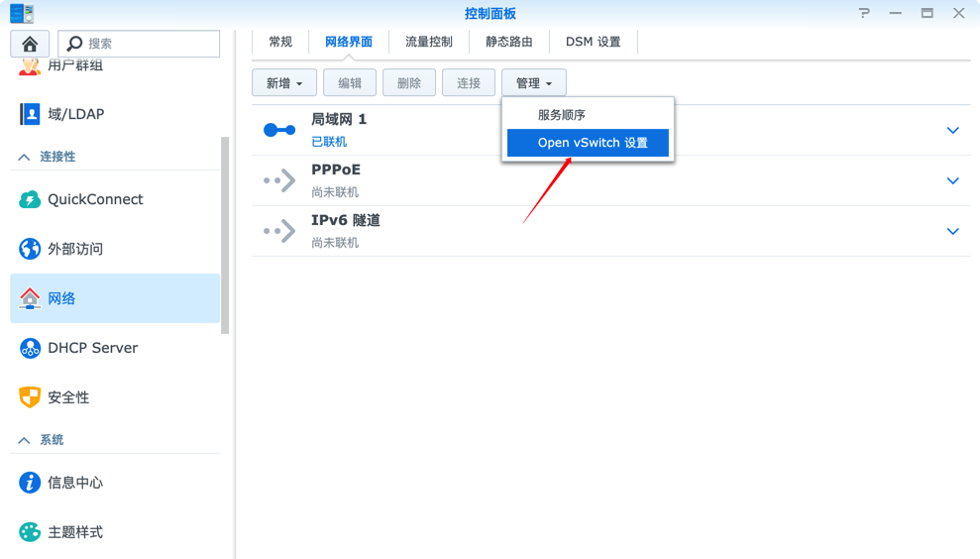980x559 pixels.
Task: Select QuickConnect in the sidebar
Action: click(115, 199)
